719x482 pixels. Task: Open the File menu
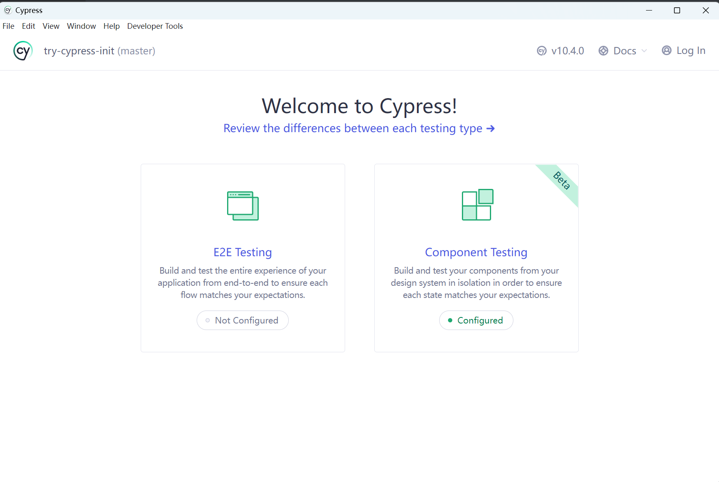[x=9, y=26]
